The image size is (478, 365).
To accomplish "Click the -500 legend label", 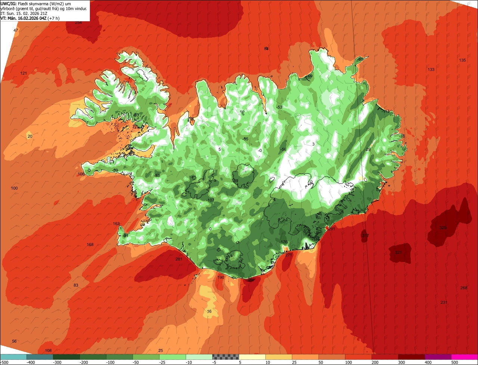I will tap(4, 362).
